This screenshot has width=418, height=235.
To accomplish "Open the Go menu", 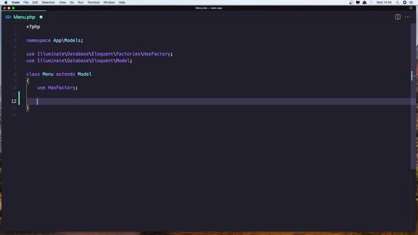I will click(72, 3).
